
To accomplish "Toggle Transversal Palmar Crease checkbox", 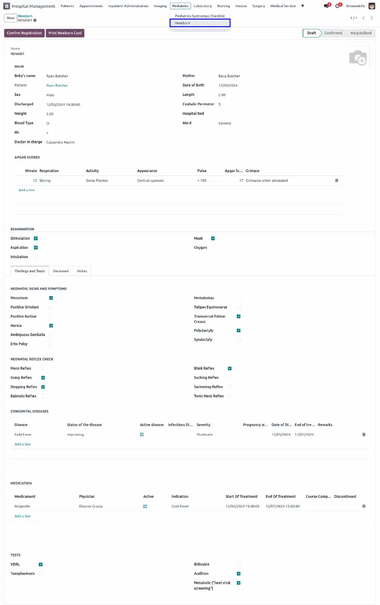I will tap(239, 316).
